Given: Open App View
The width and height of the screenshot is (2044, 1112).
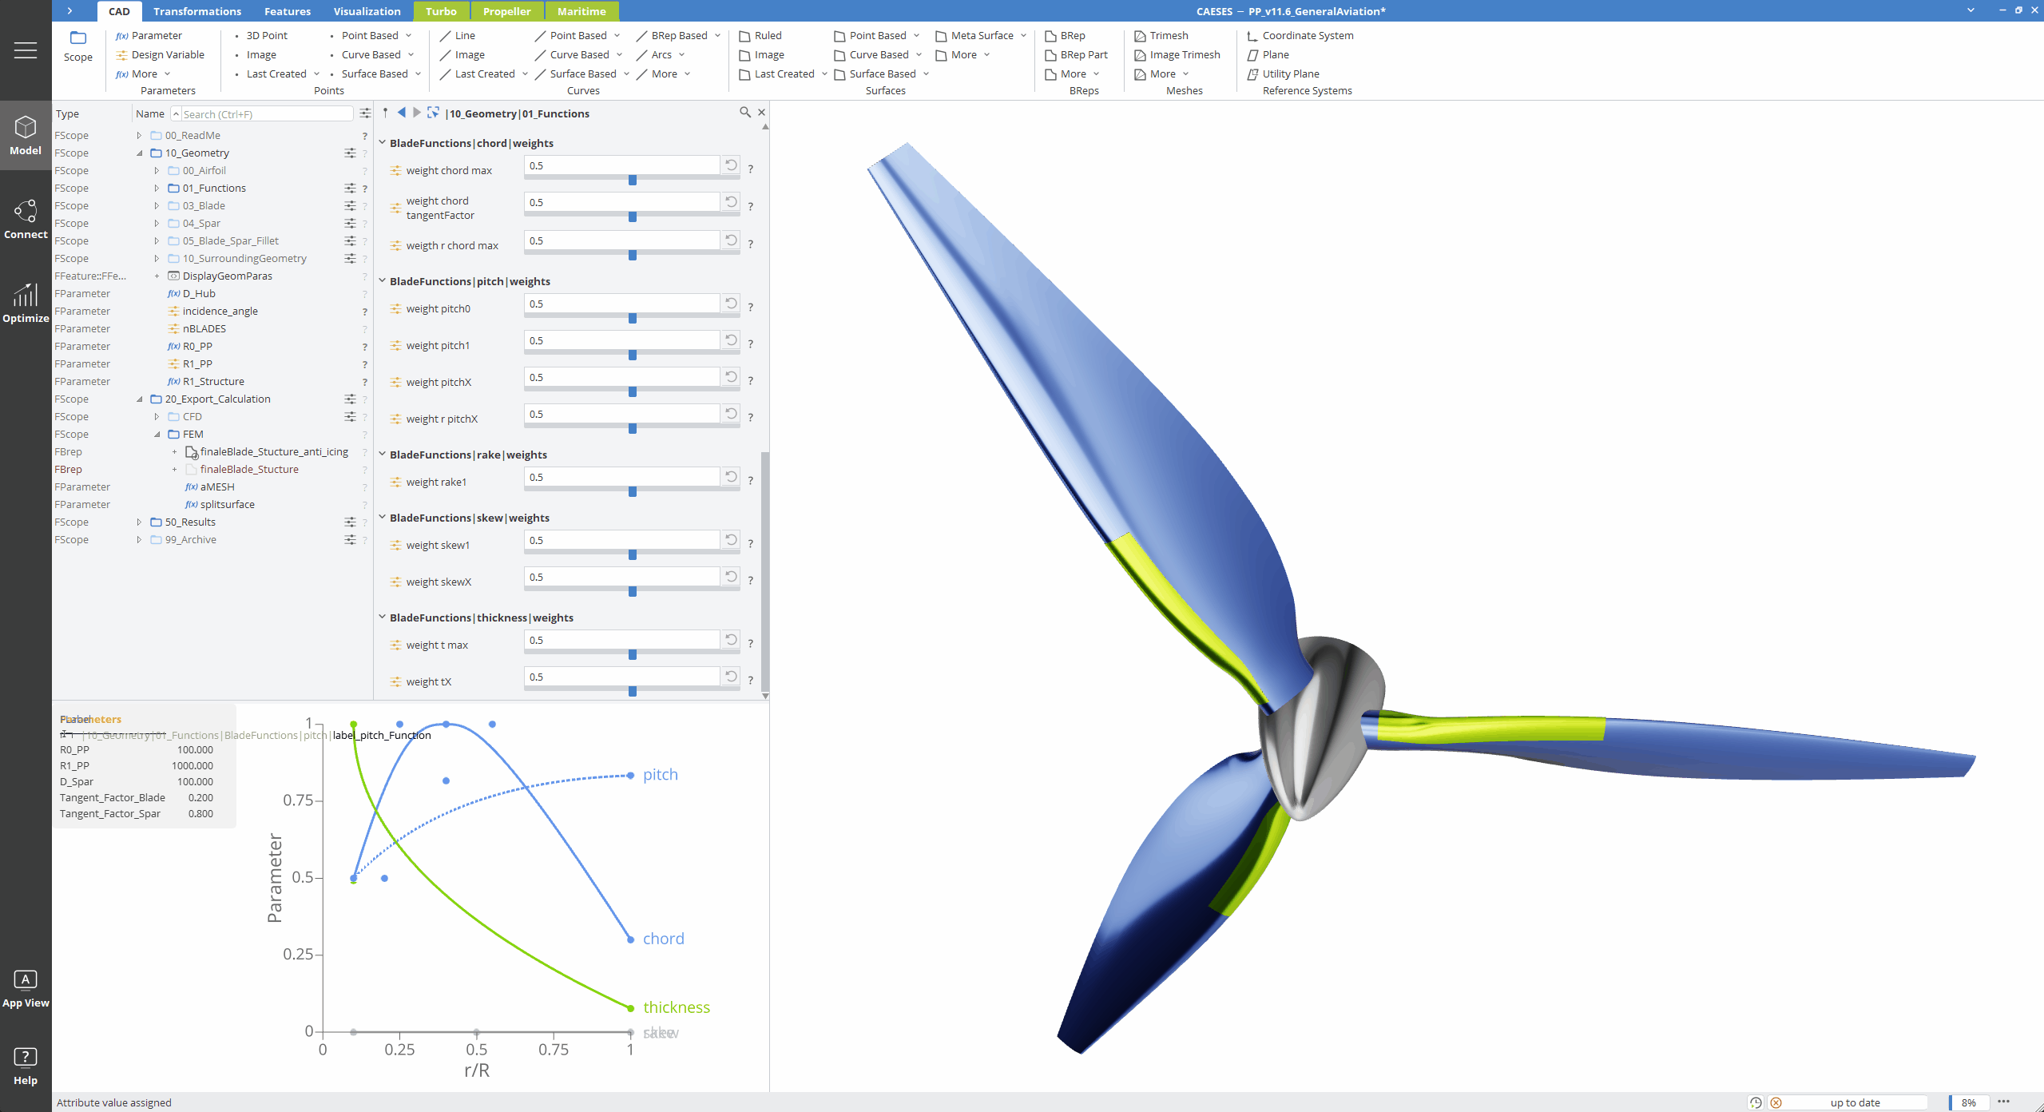Looking at the screenshot, I should (26, 989).
